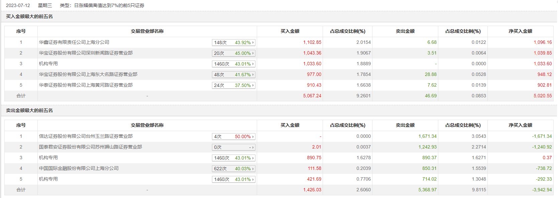This screenshot has height=198, width=558.
Task: Select 信达证券股份有限公司台州玉兰路证券营业部 seller link
Action: (86, 136)
